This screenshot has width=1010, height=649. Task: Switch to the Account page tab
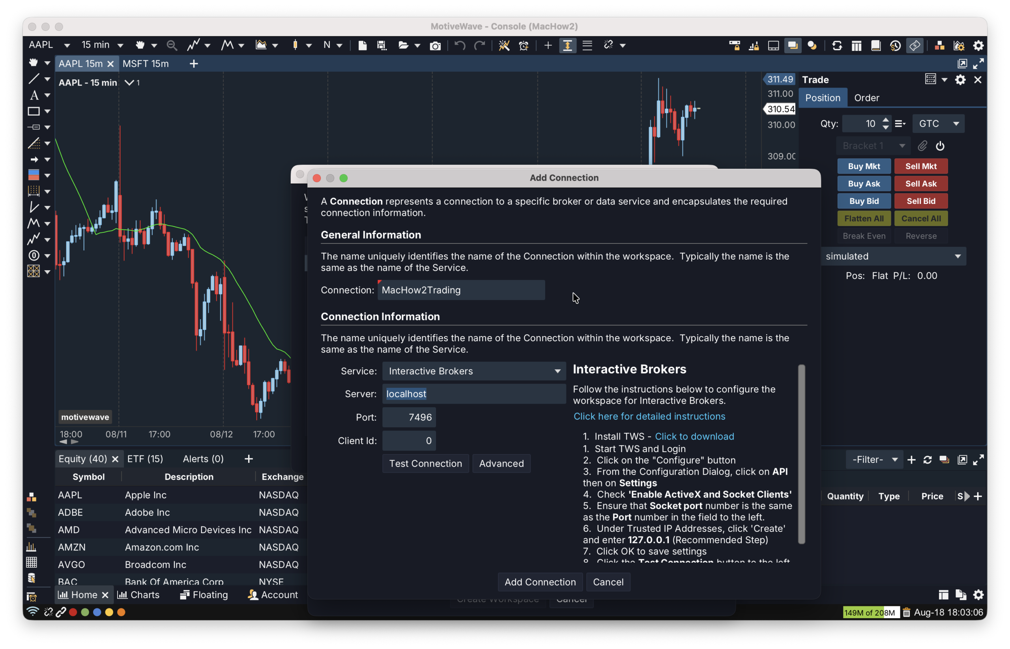[273, 595]
